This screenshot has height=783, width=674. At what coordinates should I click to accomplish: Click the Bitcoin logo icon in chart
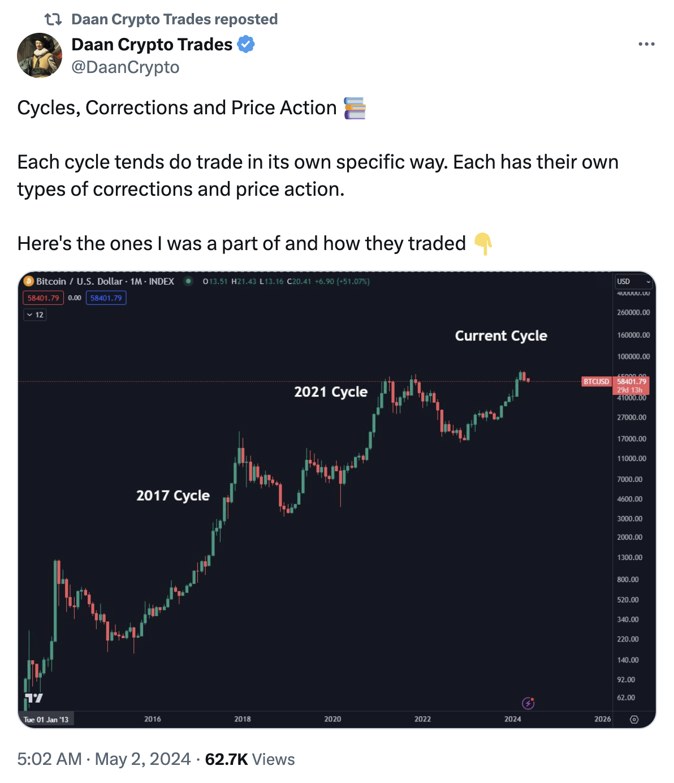click(x=29, y=281)
